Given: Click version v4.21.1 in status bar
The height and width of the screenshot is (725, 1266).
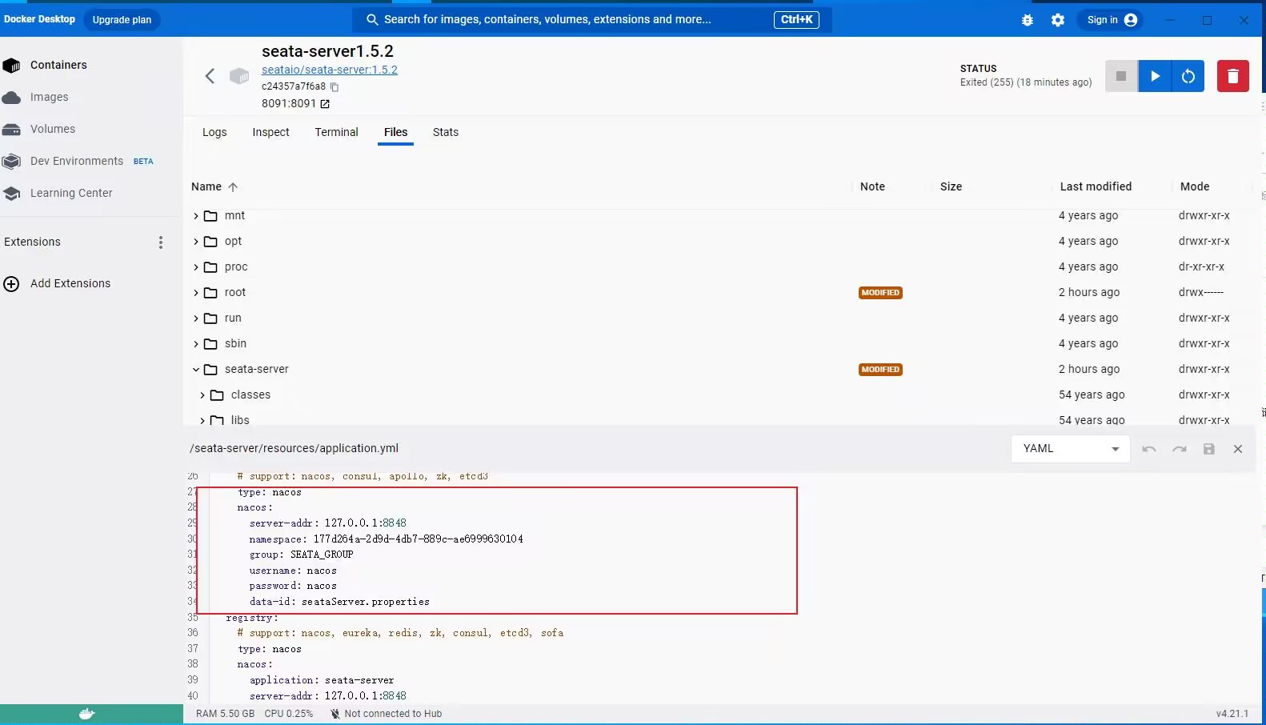Looking at the screenshot, I should click(1232, 714).
